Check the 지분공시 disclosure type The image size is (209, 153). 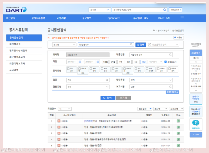(x=102, y=69)
